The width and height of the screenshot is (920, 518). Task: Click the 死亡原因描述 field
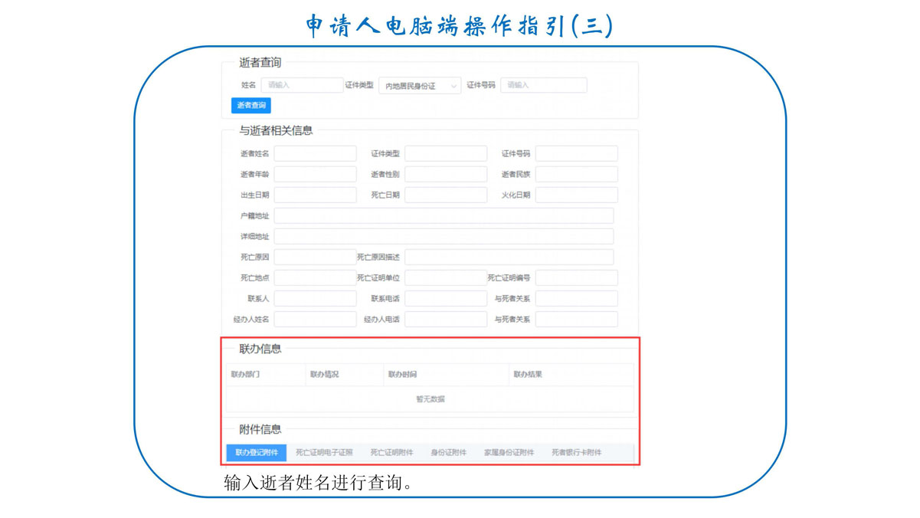(509, 257)
